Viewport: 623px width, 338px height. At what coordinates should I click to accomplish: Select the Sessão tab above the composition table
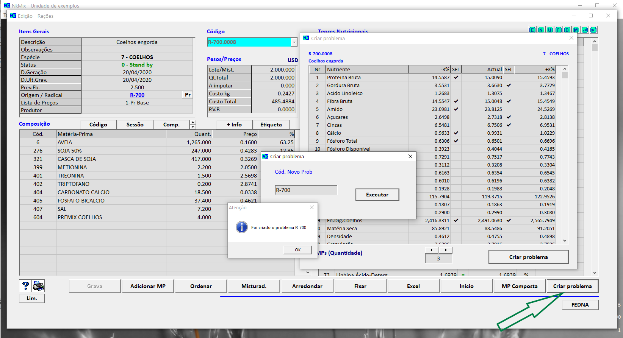[x=135, y=125]
